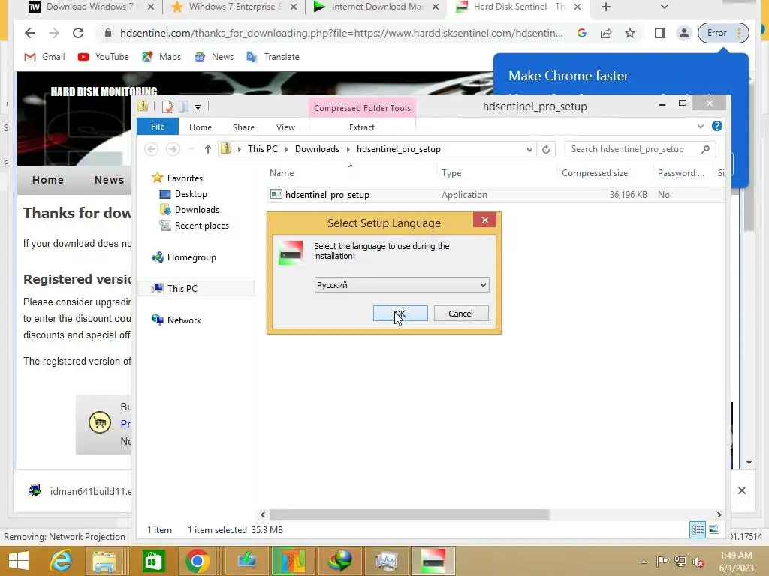Viewport: 769px width, 576px height.
Task: Click the Explorer horizontal scrollbar
Action: click(409, 514)
